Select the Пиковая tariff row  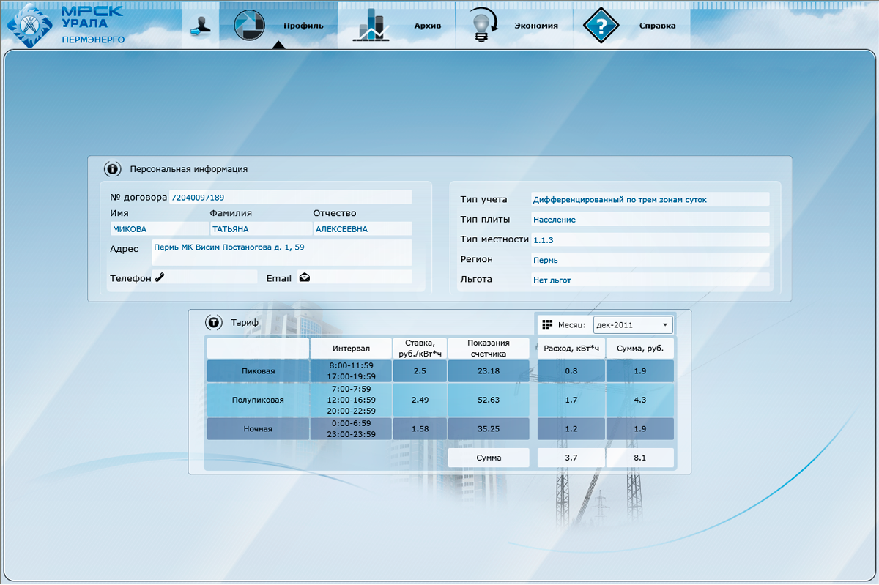pyautogui.click(x=258, y=371)
